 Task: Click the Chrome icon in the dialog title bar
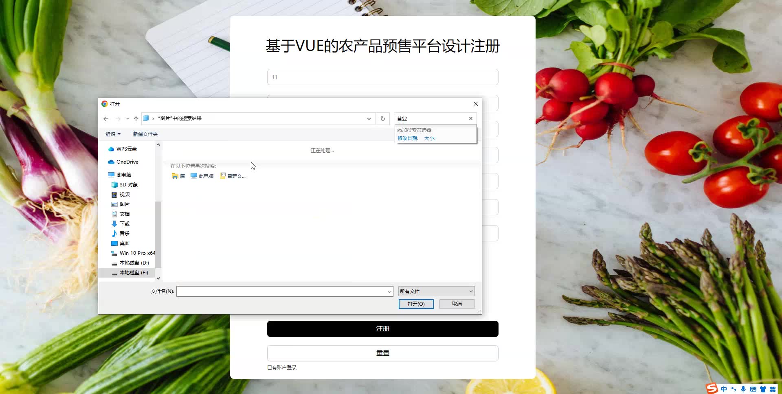105,104
